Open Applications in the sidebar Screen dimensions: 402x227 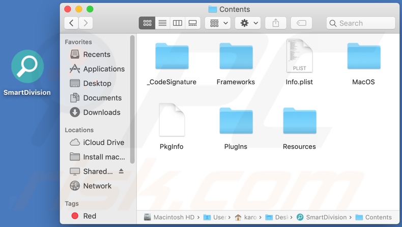pos(97,69)
